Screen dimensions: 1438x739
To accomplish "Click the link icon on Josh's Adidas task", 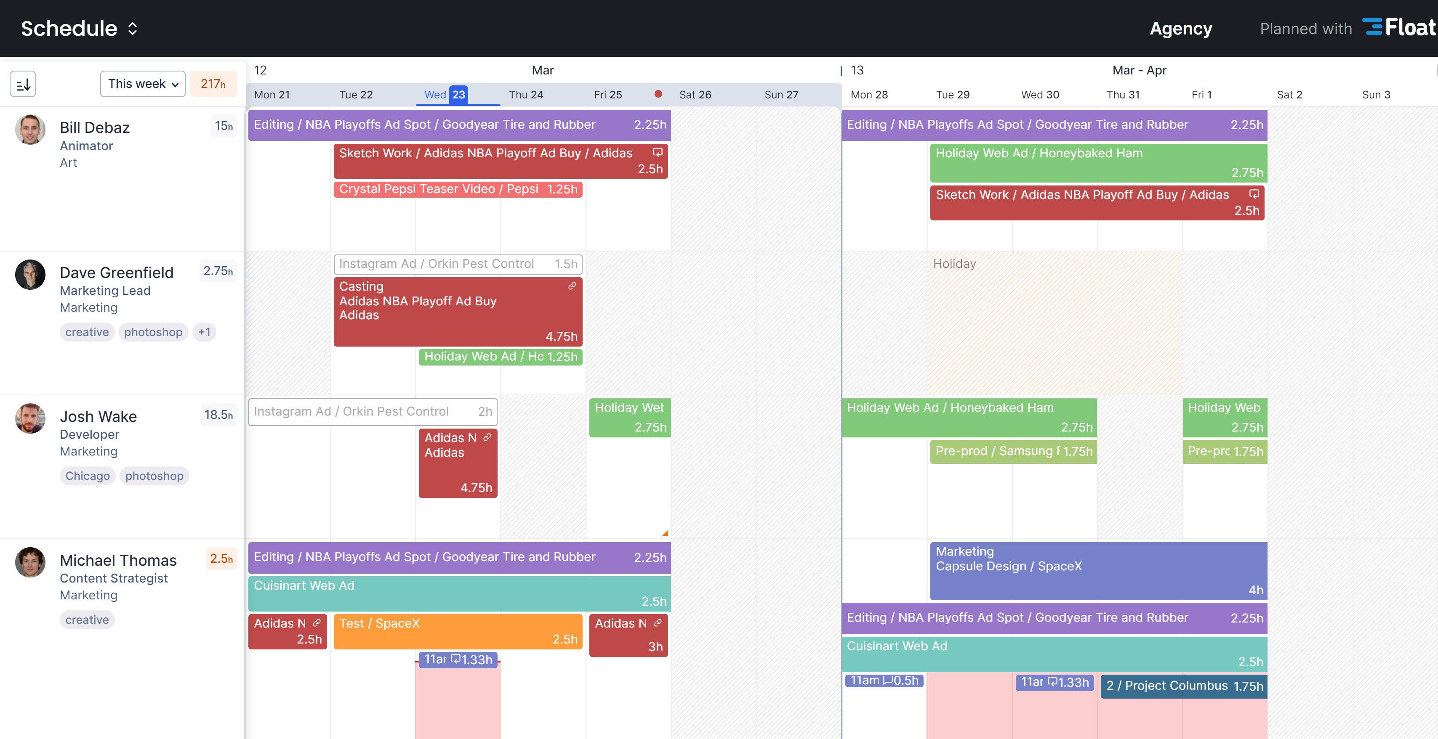I will pyautogui.click(x=487, y=437).
